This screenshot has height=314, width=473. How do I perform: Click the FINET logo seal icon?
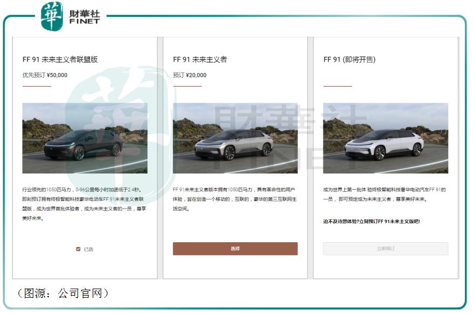click(52, 16)
